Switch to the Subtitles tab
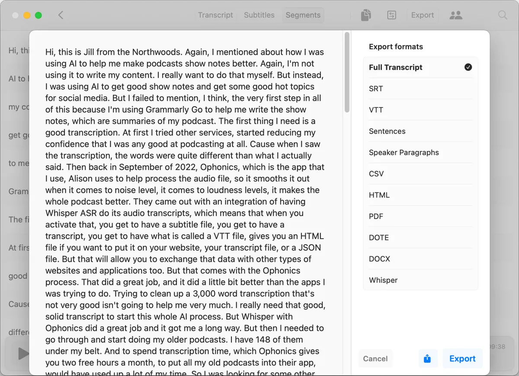Screen dimensions: 519x376 click(x=259, y=15)
